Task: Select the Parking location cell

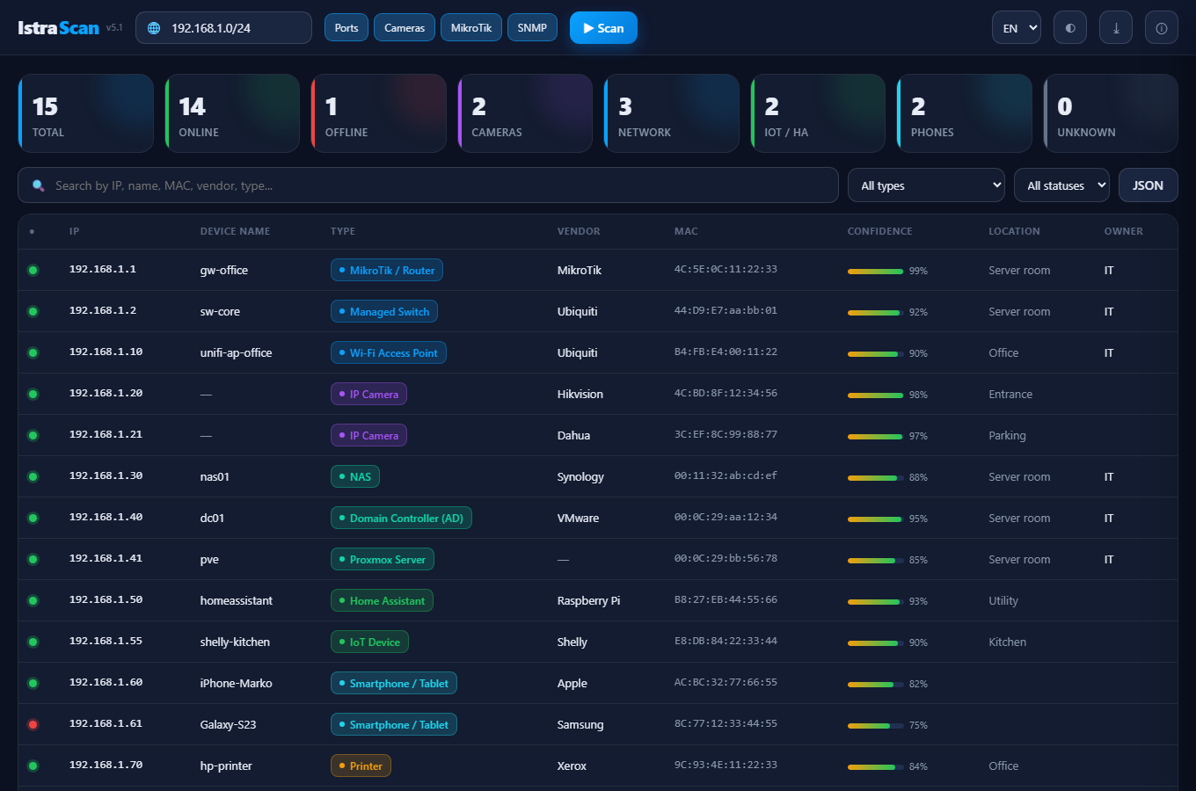Action: click(x=1008, y=436)
